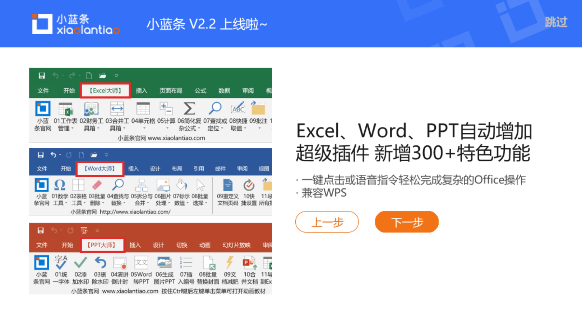Expand 01工作表管理 dropdown arrow
582x323 pixels.
point(72,128)
